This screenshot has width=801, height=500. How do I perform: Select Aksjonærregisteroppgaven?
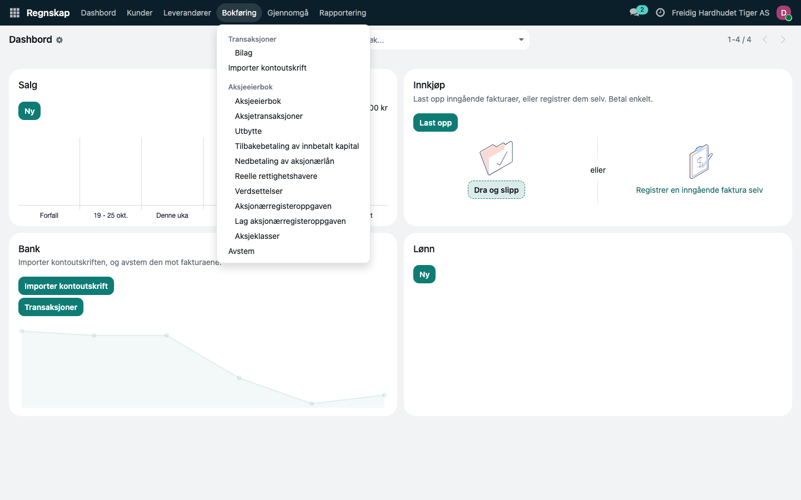point(294,206)
